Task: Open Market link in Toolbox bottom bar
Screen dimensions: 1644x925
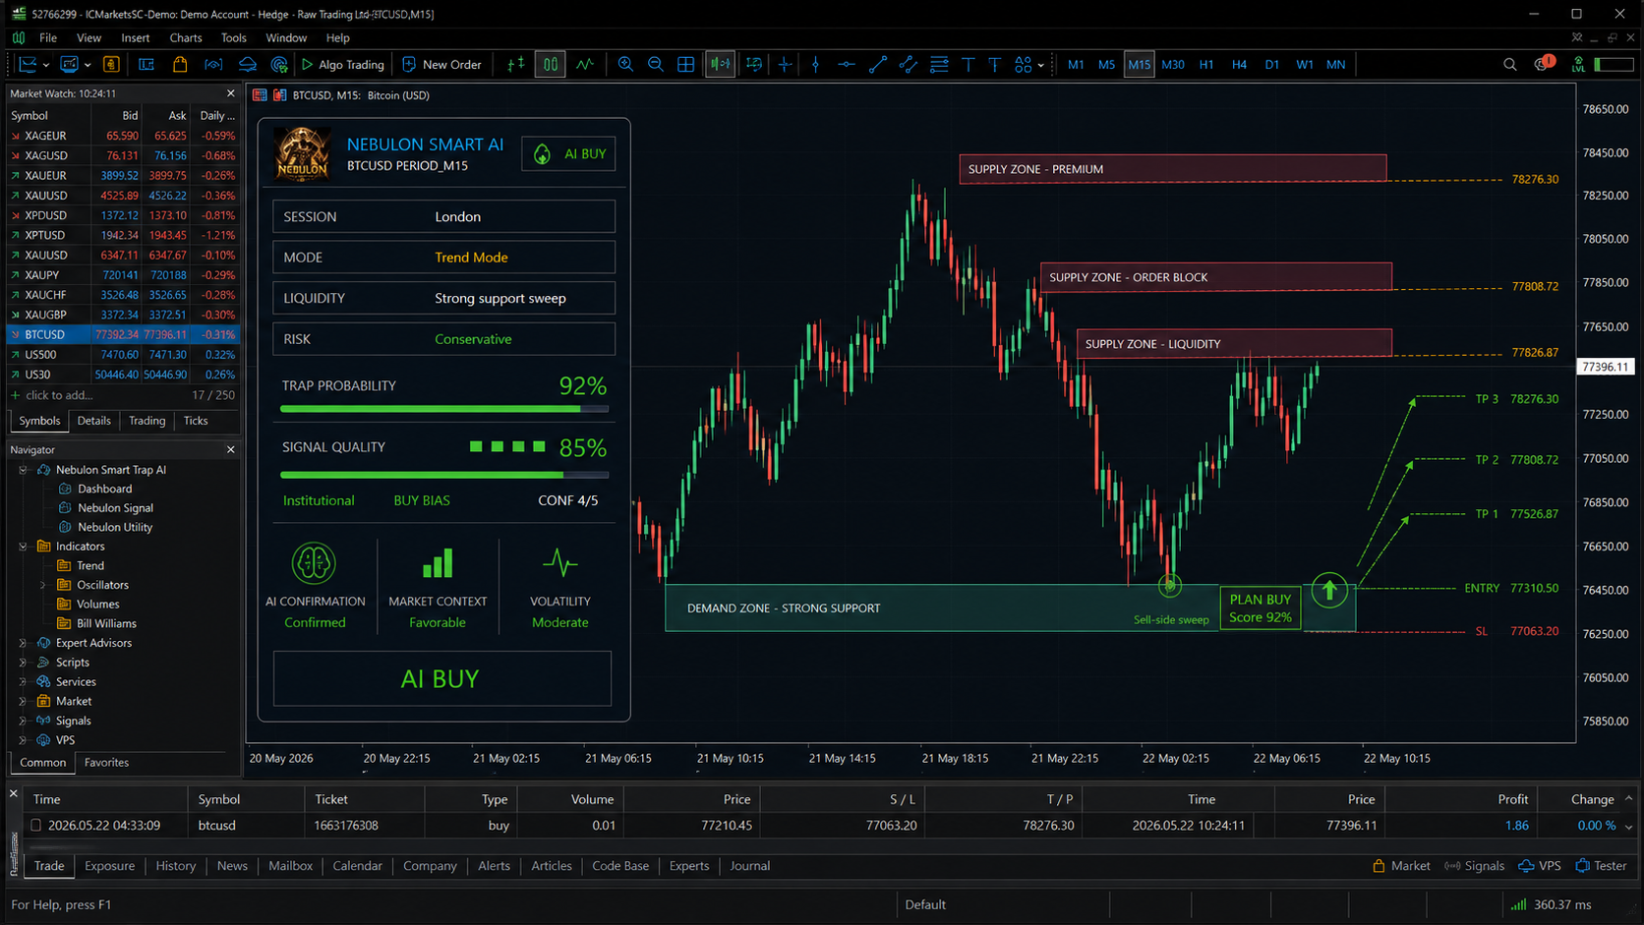Action: coord(1401,866)
